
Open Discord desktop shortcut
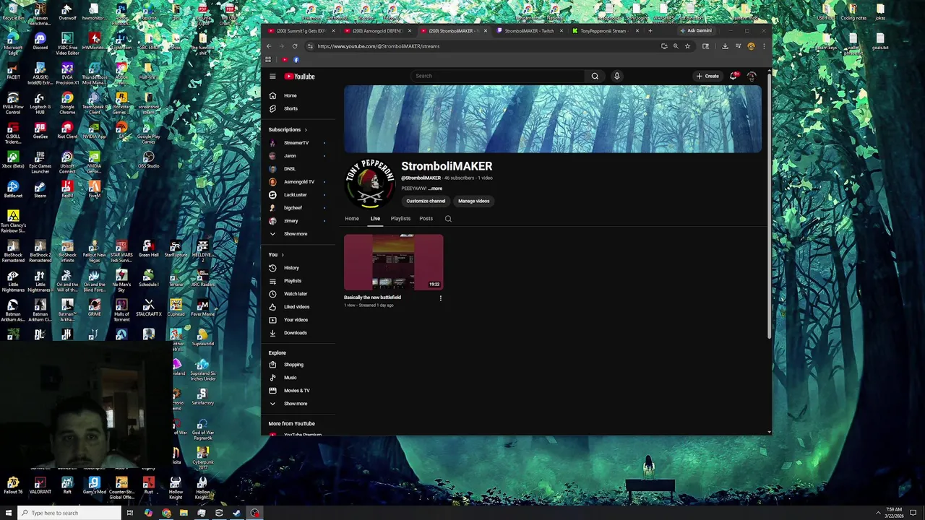tap(40, 42)
